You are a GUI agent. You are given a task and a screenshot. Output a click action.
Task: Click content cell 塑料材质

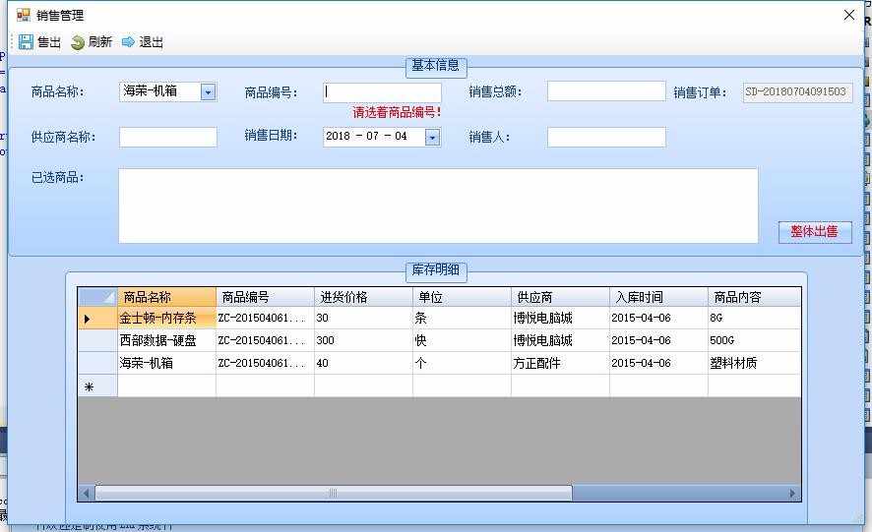(755, 363)
